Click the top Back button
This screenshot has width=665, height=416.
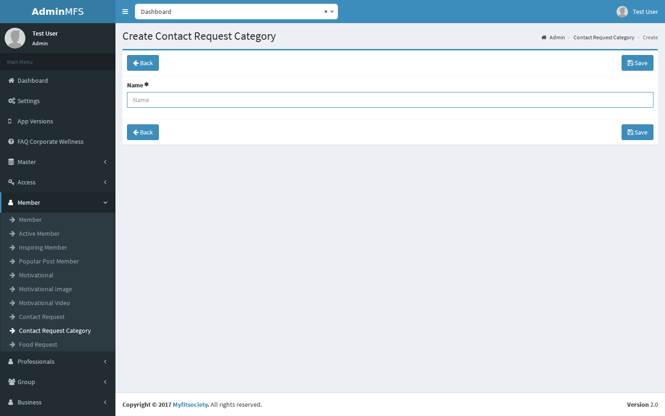click(x=143, y=63)
